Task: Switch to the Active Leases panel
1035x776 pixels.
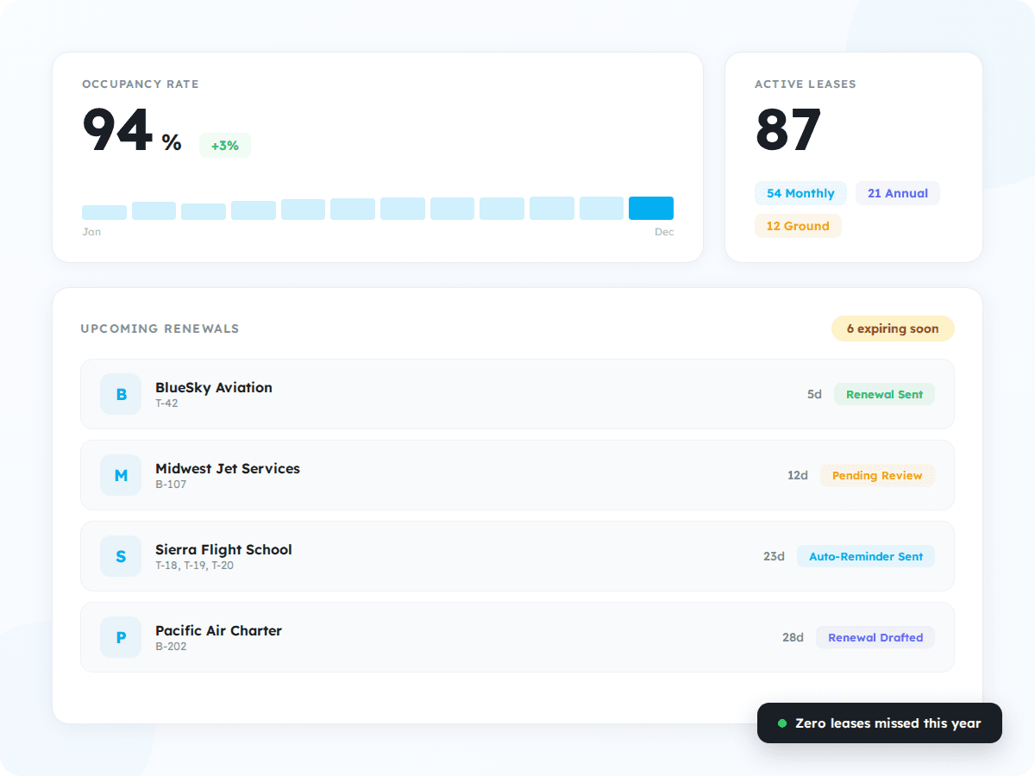Action: point(853,157)
